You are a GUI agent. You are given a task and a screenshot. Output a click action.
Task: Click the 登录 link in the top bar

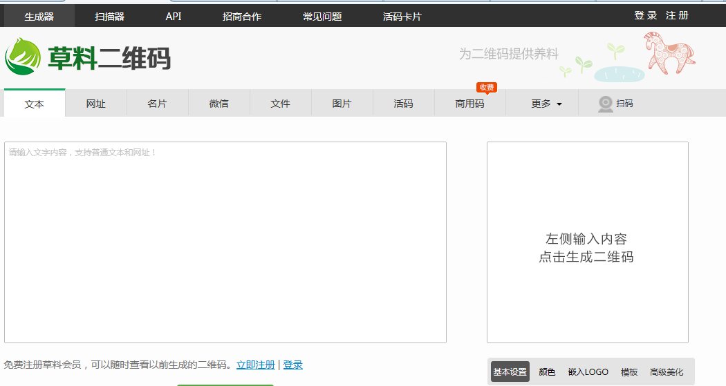pos(645,15)
